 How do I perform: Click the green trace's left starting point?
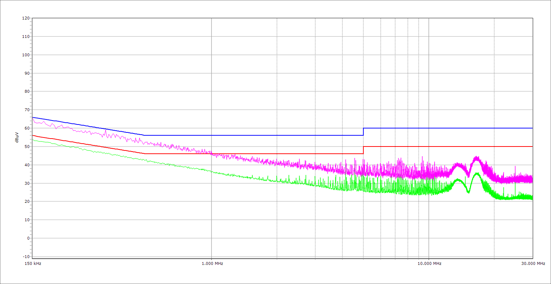(x=33, y=139)
